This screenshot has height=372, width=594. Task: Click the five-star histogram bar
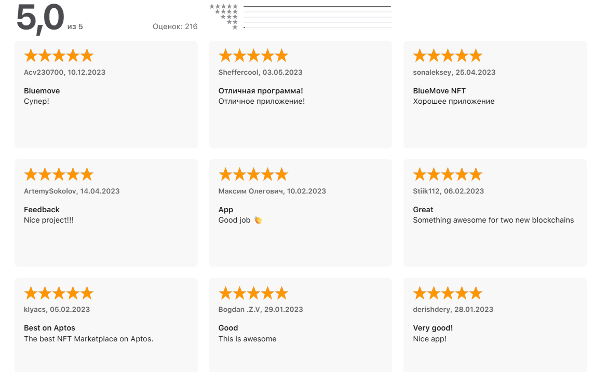tap(317, 6)
